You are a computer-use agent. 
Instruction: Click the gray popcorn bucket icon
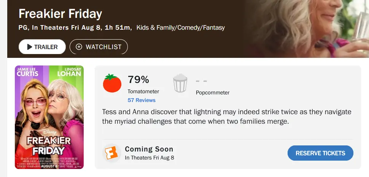click(x=180, y=83)
